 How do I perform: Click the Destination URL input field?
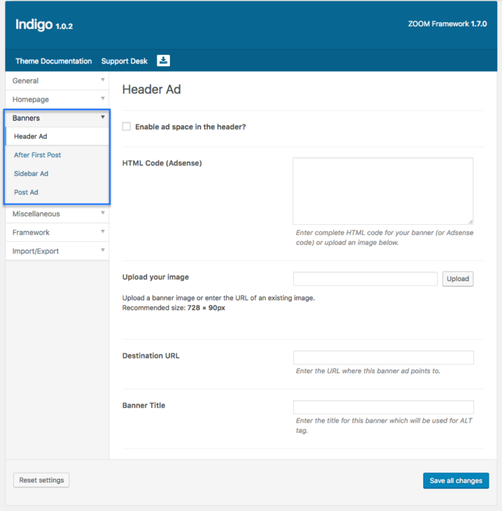pyautogui.click(x=384, y=358)
